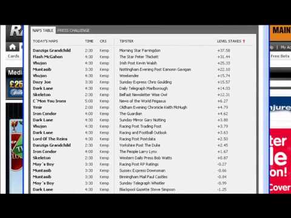This screenshot has width=291, height=218.
Task: Select tipster Oldham Evening Chronicle Keith McHugh
Action: tap(153, 107)
